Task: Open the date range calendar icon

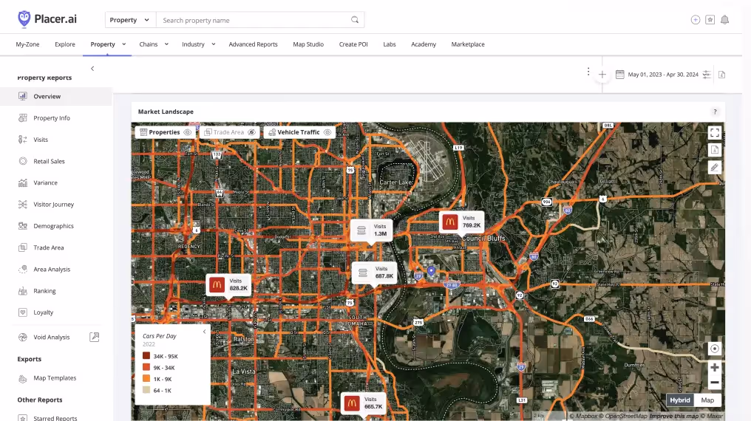Action: 619,74
